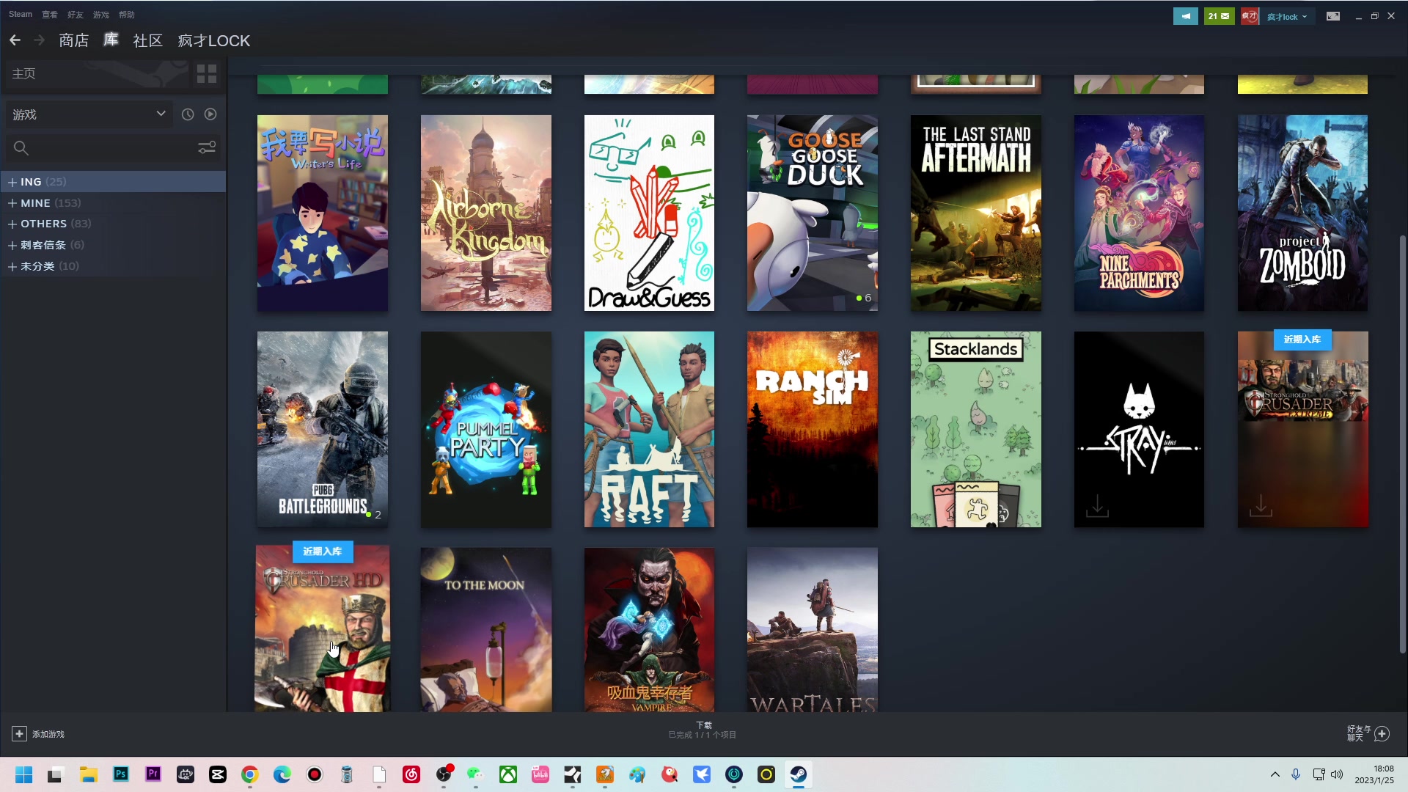Screen dimensions: 1408x792
Task: Click the forward navigation arrow
Action: pos(40,40)
